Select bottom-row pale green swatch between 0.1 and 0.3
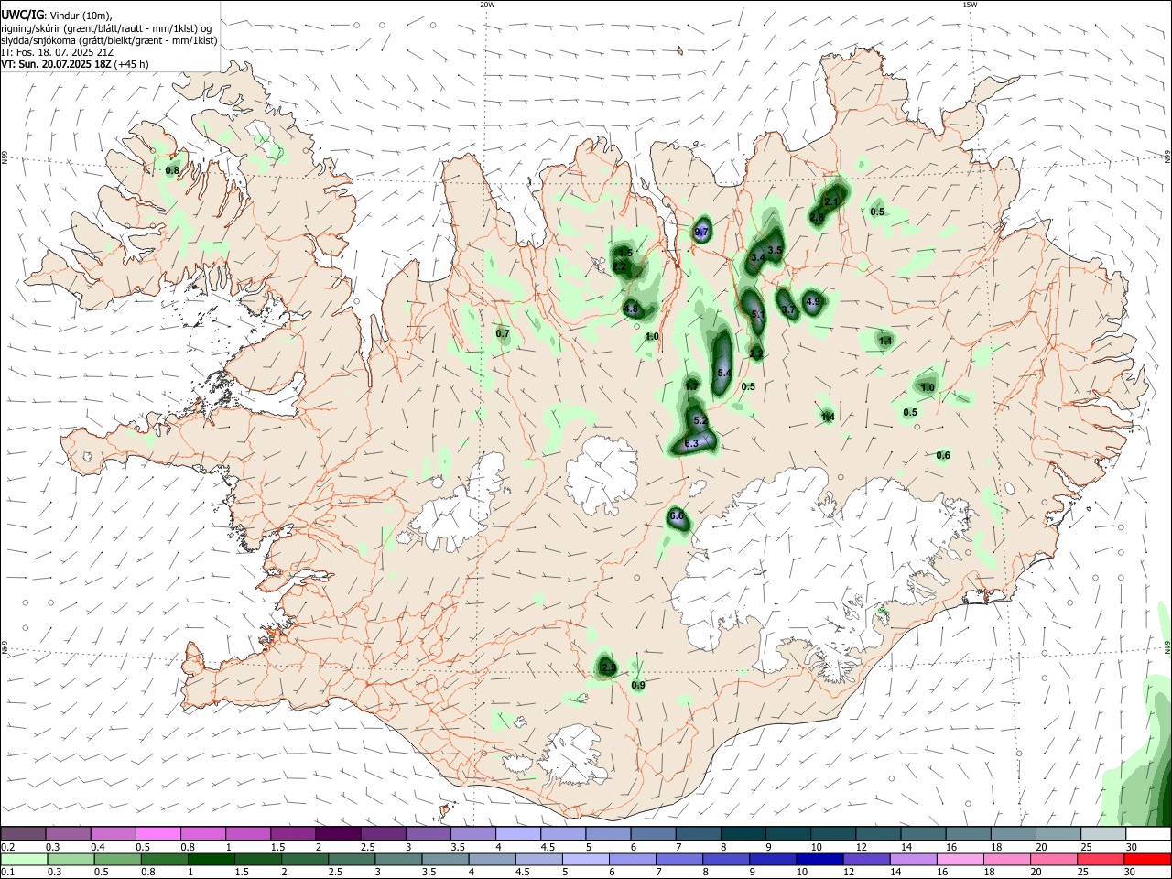The width and height of the screenshot is (1172, 879). pyautogui.click(x=23, y=859)
